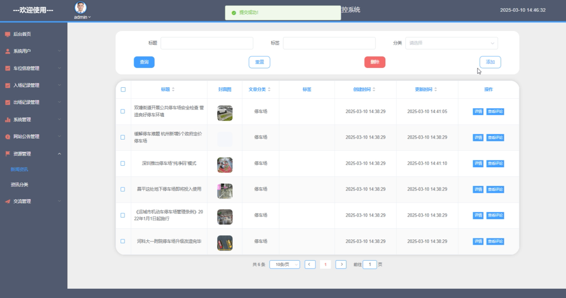The image size is (566, 298).
Task: Click the admin avatar picture
Action: [x=80, y=8]
